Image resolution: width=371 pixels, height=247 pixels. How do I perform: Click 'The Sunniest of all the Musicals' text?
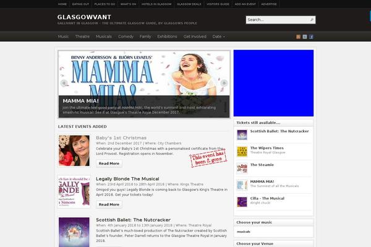coord(275,186)
